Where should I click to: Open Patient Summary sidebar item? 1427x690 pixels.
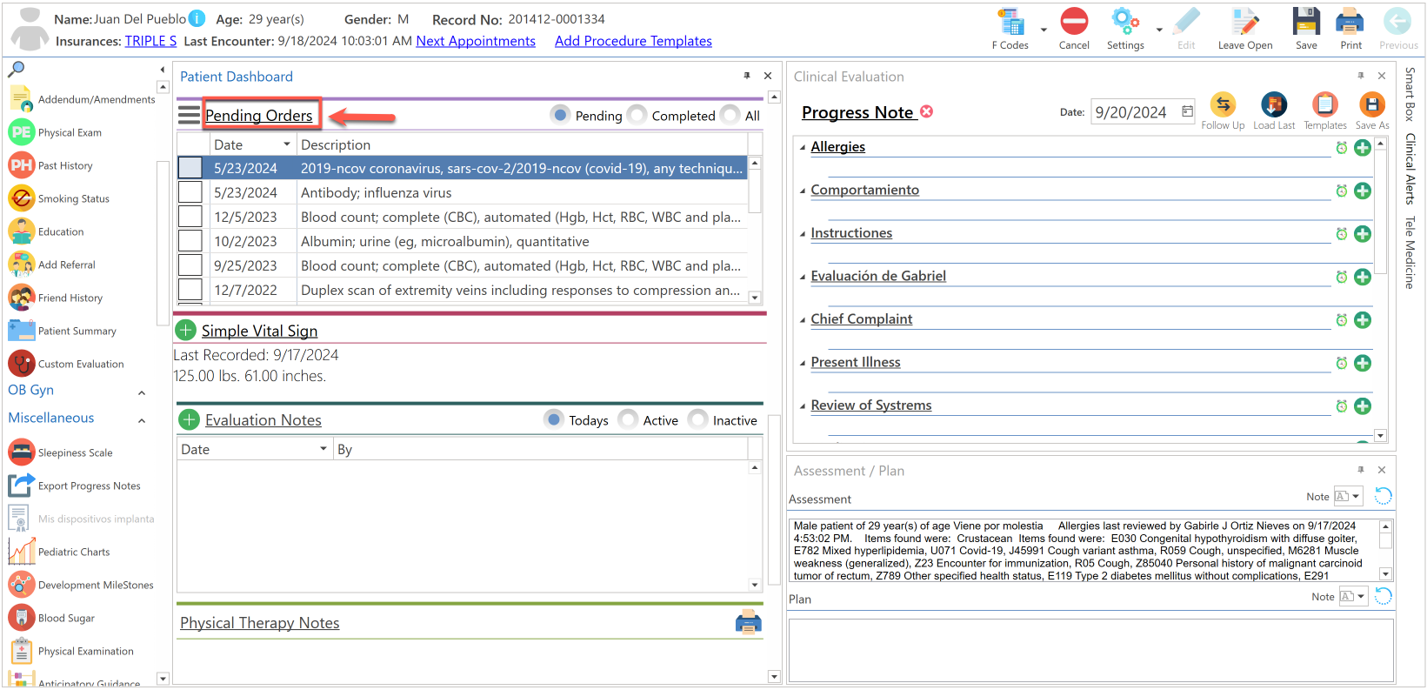point(63,331)
